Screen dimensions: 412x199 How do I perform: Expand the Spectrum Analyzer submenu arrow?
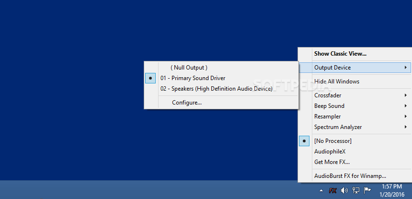[x=406, y=127]
